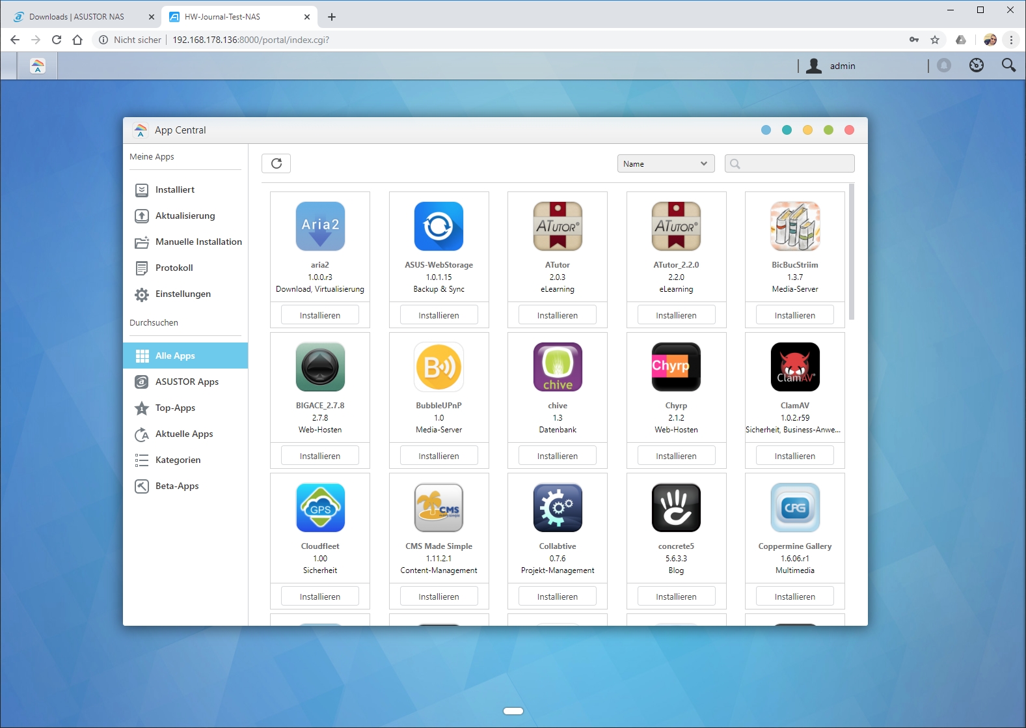The width and height of the screenshot is (1026, 728).
Task: Open the Chrome three-dot menu
Action: (x=1011, y=40)
